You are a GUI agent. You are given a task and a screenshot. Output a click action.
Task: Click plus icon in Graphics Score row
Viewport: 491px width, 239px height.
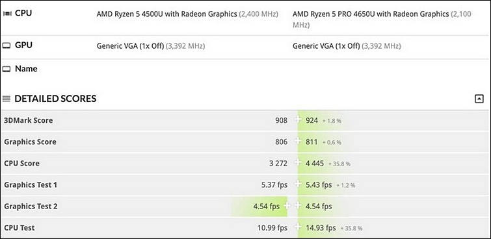(298, 142)
